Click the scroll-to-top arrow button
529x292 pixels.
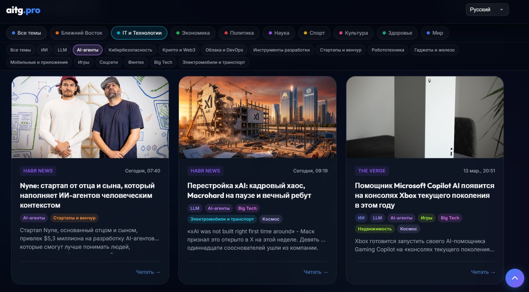(515, 278)
